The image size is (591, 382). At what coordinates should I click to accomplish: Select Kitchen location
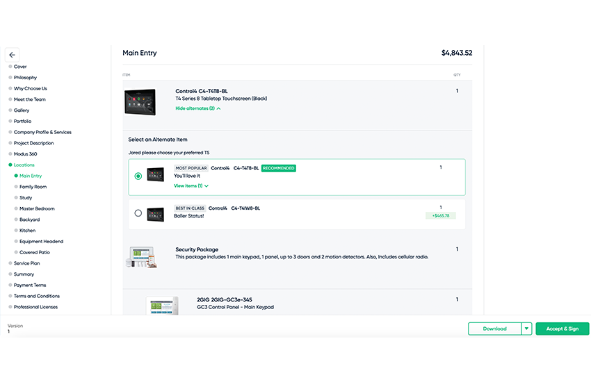27,231
